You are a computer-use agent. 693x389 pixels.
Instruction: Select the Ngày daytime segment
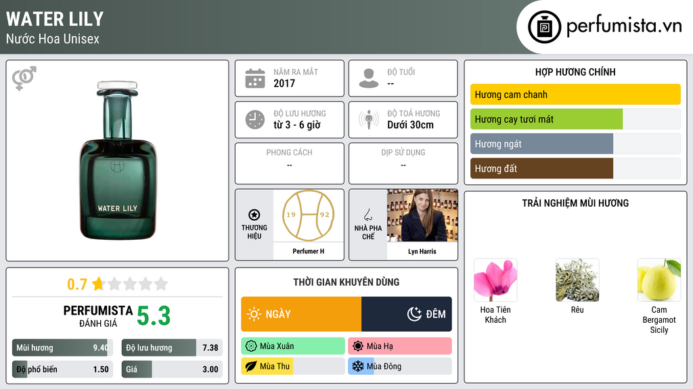pos(301,314)
